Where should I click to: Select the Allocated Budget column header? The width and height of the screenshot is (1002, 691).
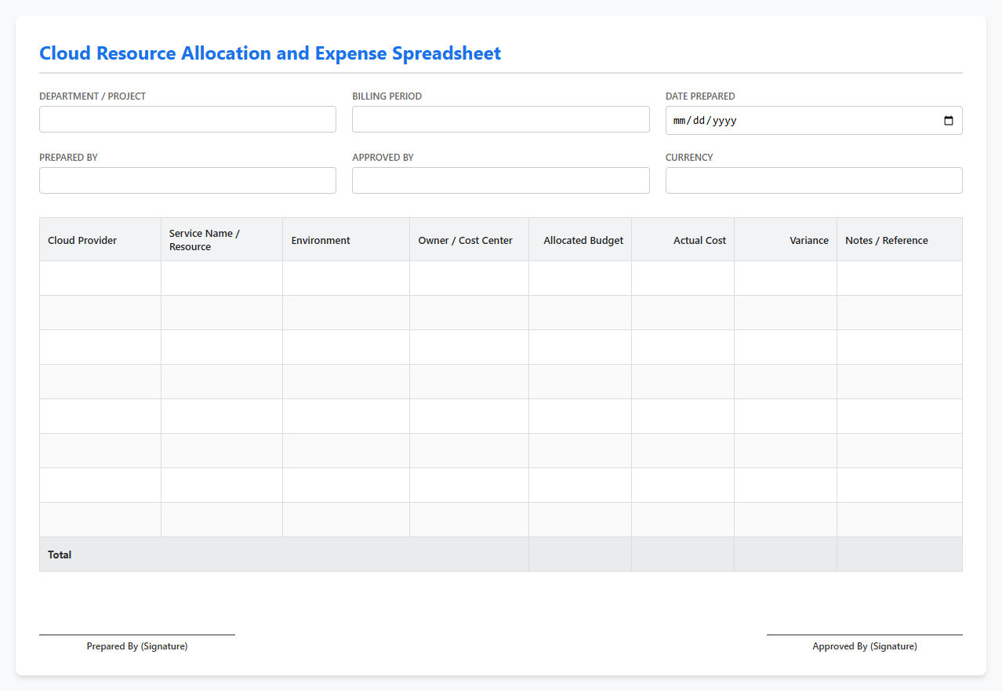click(580, 240)
